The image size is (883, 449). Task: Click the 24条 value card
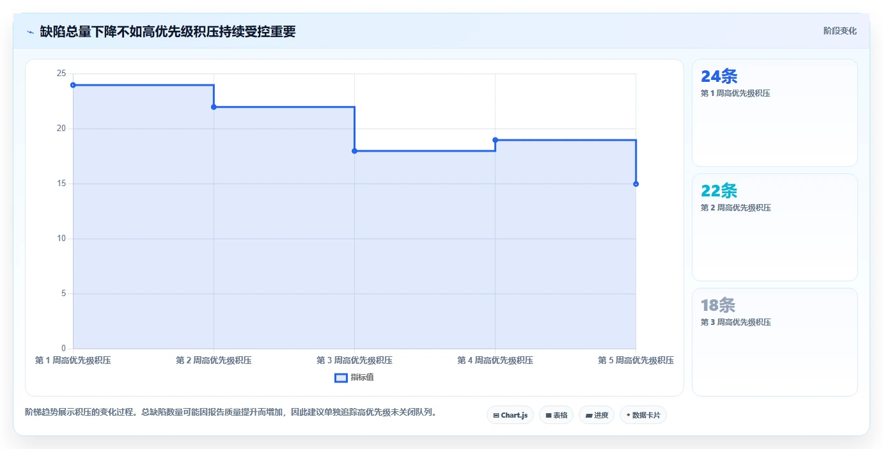pyautogui.click(x=774, y=113)
